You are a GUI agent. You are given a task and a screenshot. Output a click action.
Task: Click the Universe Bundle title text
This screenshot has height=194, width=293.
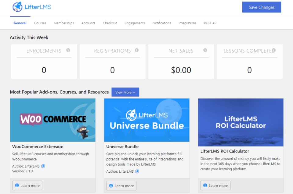(122, 146)
